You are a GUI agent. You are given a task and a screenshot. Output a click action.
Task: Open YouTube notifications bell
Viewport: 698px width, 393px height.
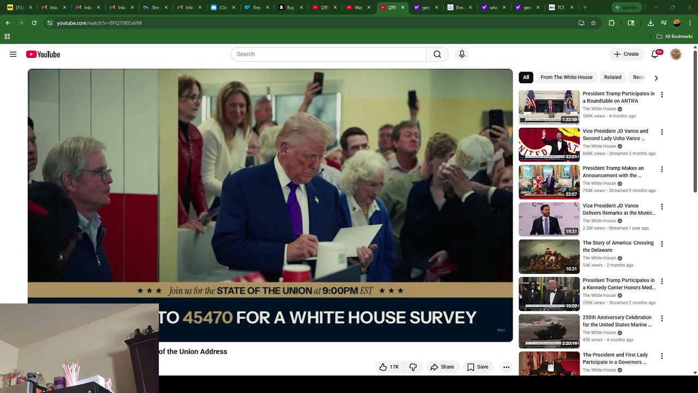pos(655,54)
